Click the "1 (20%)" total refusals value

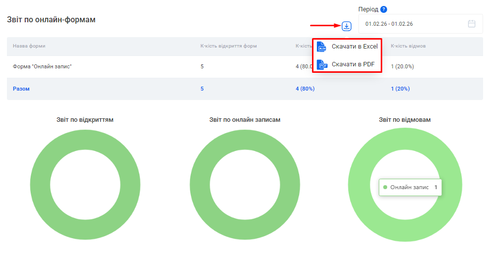click(400, 89)
